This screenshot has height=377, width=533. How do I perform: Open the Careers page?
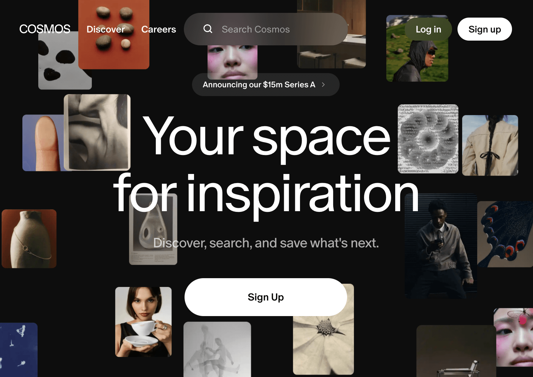[158, 29]
